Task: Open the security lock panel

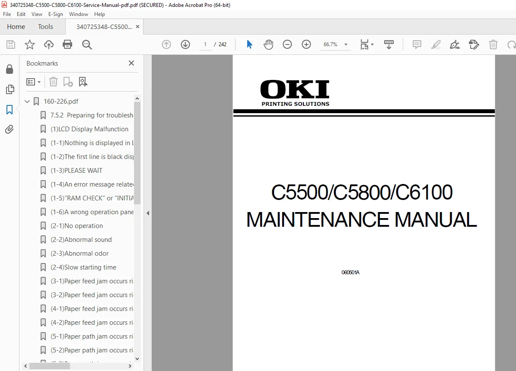Action: click(x=10, y=69)
